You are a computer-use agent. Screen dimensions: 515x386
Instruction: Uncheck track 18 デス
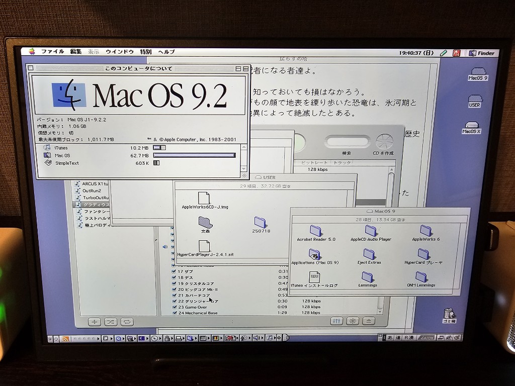[x=174, y=277]
